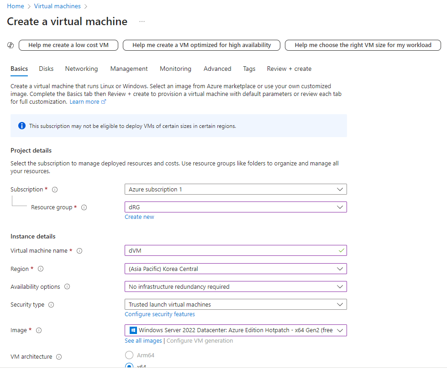Open the Security type dropdown
447x371 pixels.
236,304
